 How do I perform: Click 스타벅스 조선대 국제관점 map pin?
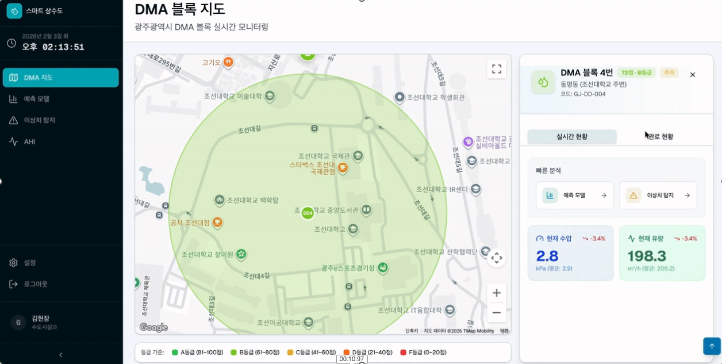tap(343, 168)
